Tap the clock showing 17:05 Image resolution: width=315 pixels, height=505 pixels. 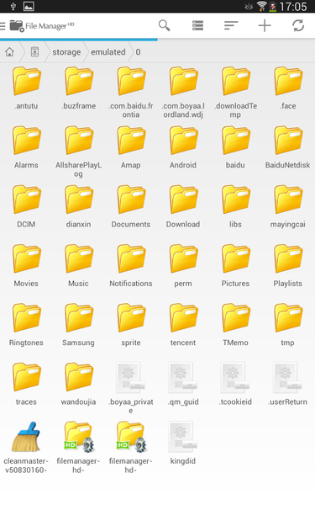(293, 7)
